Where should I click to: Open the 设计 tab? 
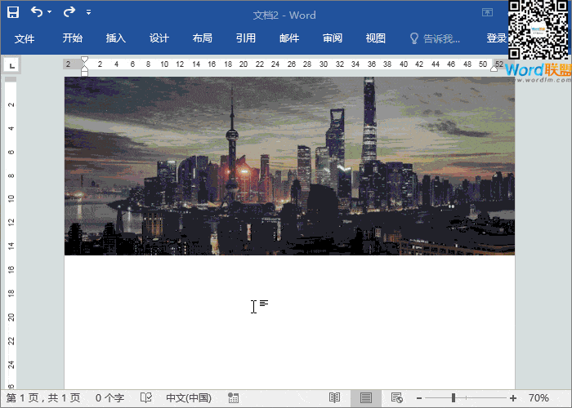[x=159, y=38]
